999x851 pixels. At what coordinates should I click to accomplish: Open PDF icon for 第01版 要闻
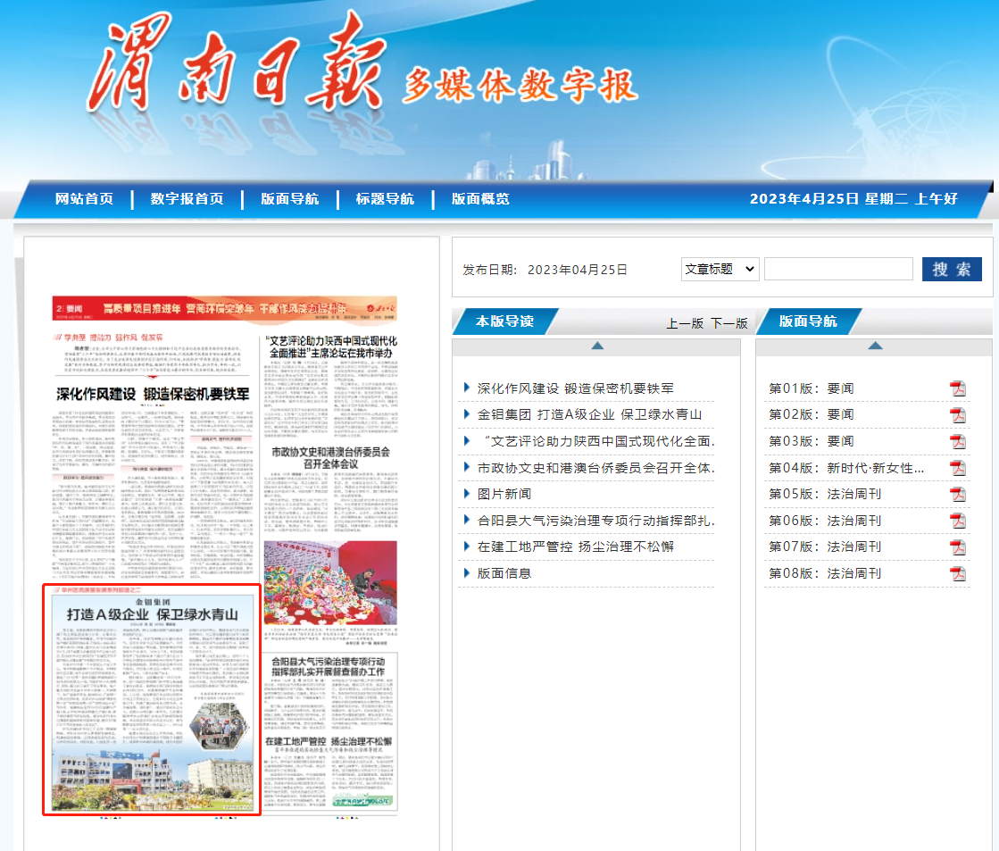point(957,388)
